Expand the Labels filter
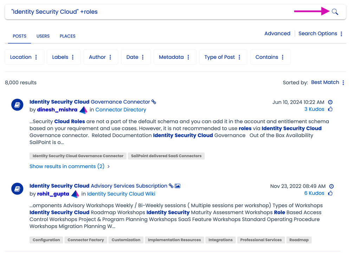 click(63, 57)
